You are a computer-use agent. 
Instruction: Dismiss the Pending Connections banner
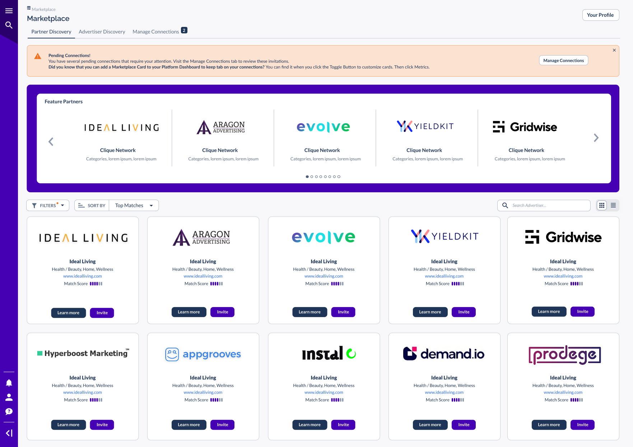click(614, 50)
